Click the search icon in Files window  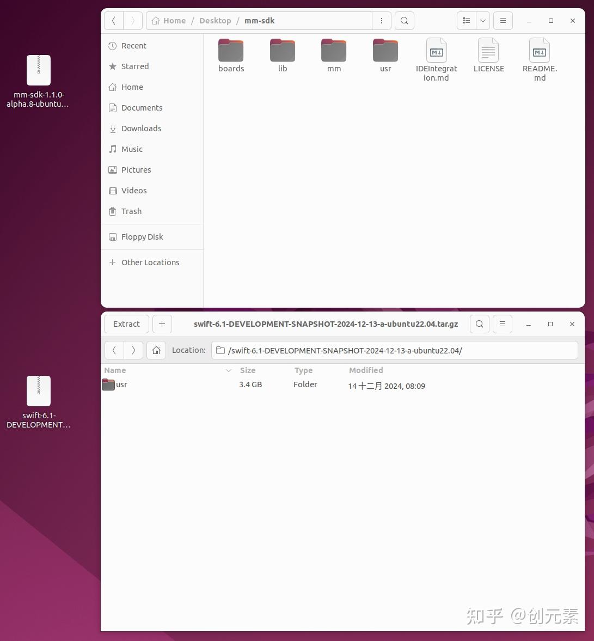(x=405, y=21)
